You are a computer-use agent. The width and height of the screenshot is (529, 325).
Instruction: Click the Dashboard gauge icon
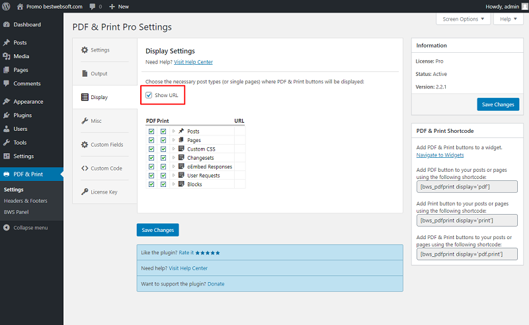coord(7,24)
